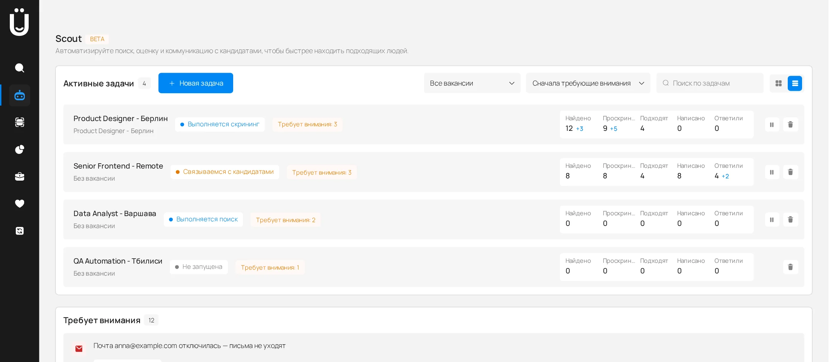
Task: Open the Все вакансии dropdown
Action: (x=472, y=83)
